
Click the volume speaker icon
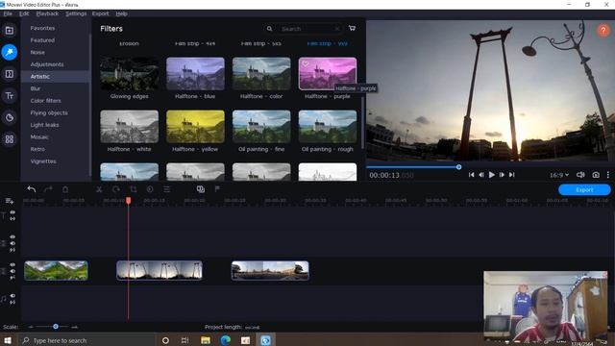580,175
